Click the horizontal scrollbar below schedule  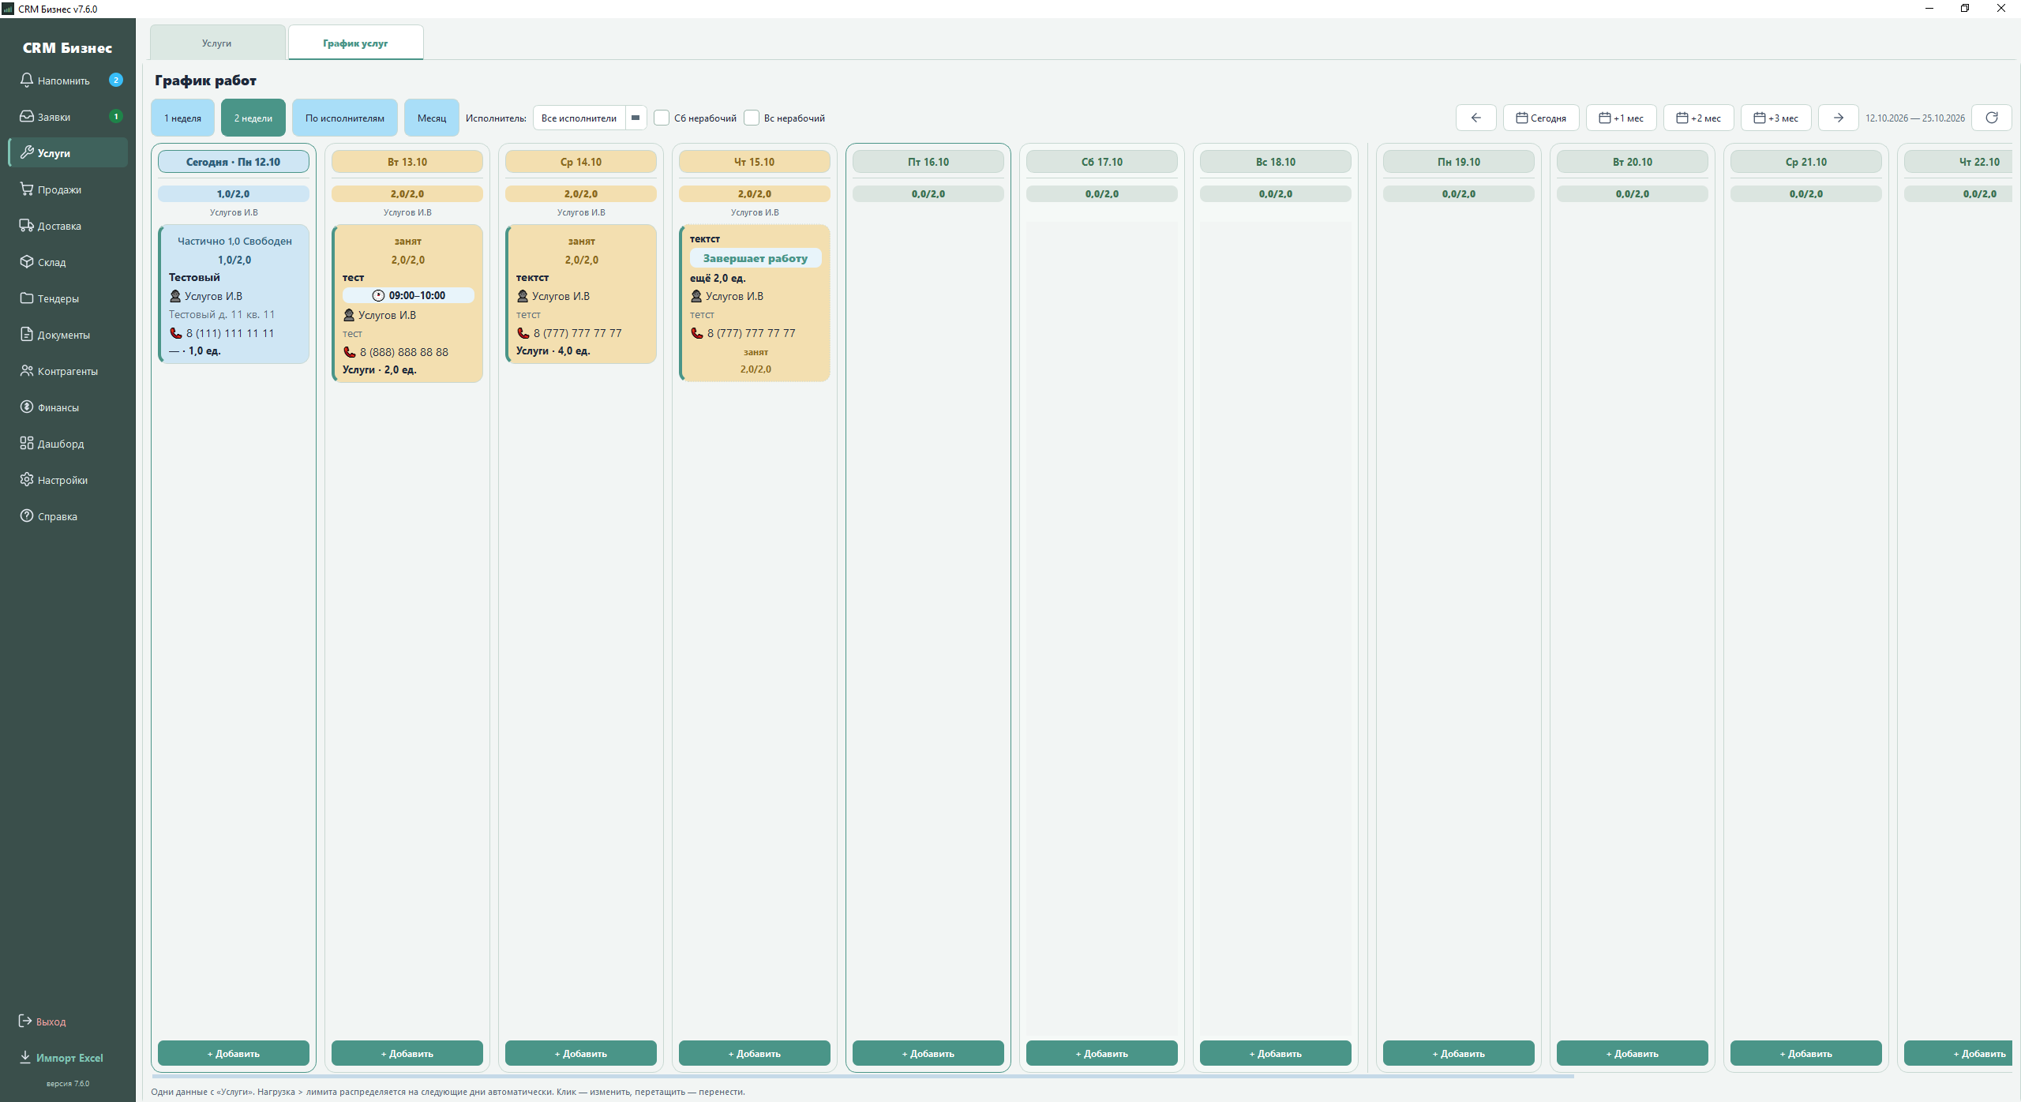[x=862, y=1076]
